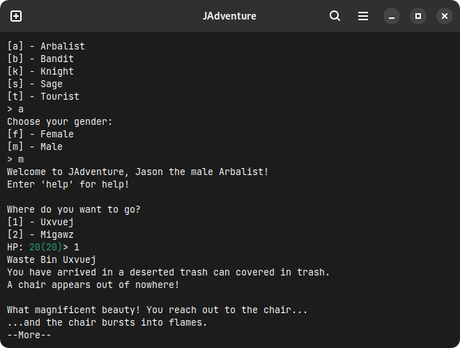Click the [s] - Sage option
460x348 pixels.
tap(35, 84)
